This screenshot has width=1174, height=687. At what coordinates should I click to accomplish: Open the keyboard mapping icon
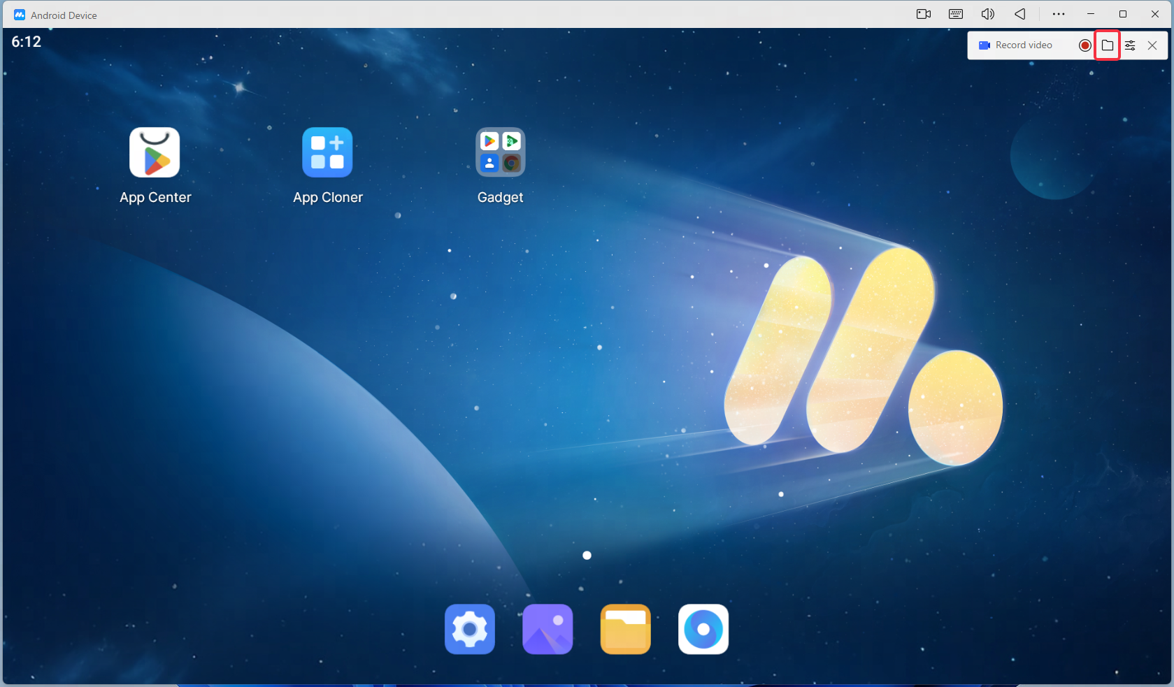(x=956, y=14)
